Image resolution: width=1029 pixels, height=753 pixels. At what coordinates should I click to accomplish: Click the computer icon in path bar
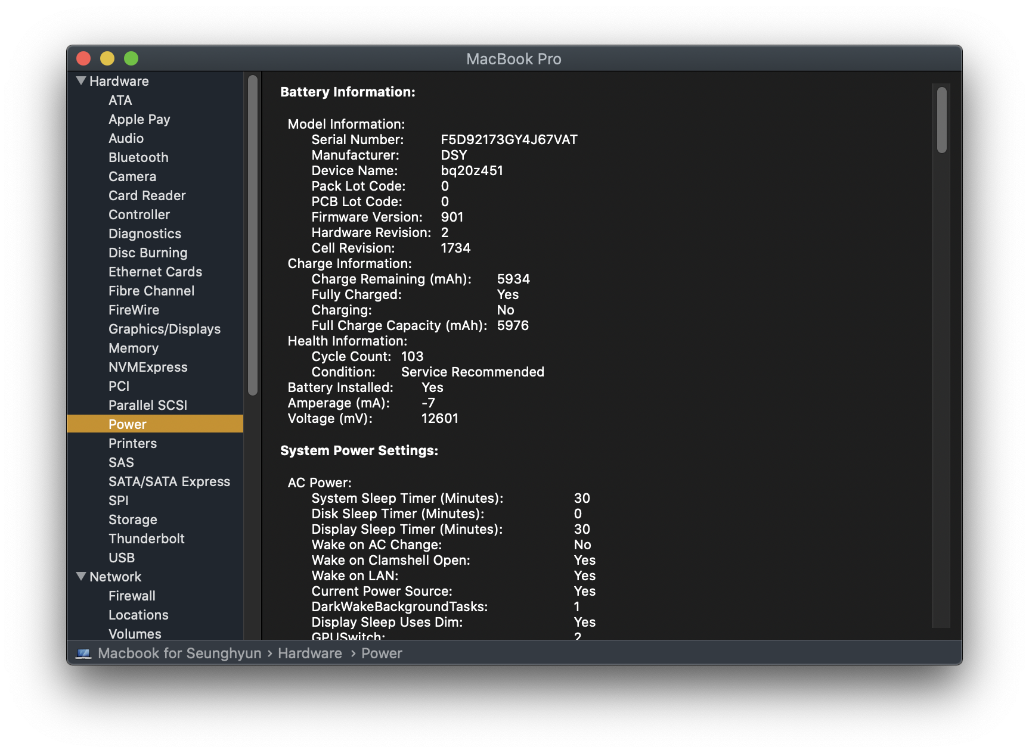(83, 654)
